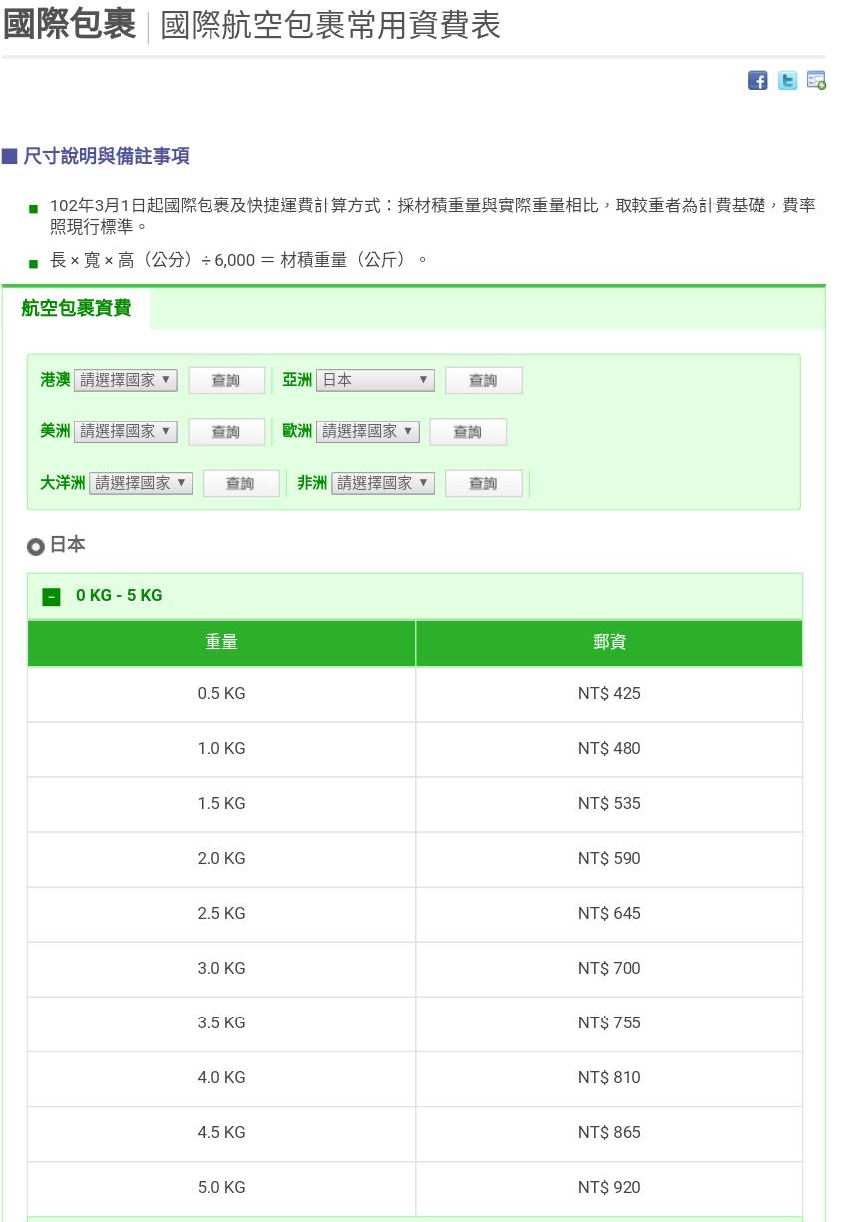Click the circular bullet beside 日本
The image size is (843, 1222).
coord(36,546)
